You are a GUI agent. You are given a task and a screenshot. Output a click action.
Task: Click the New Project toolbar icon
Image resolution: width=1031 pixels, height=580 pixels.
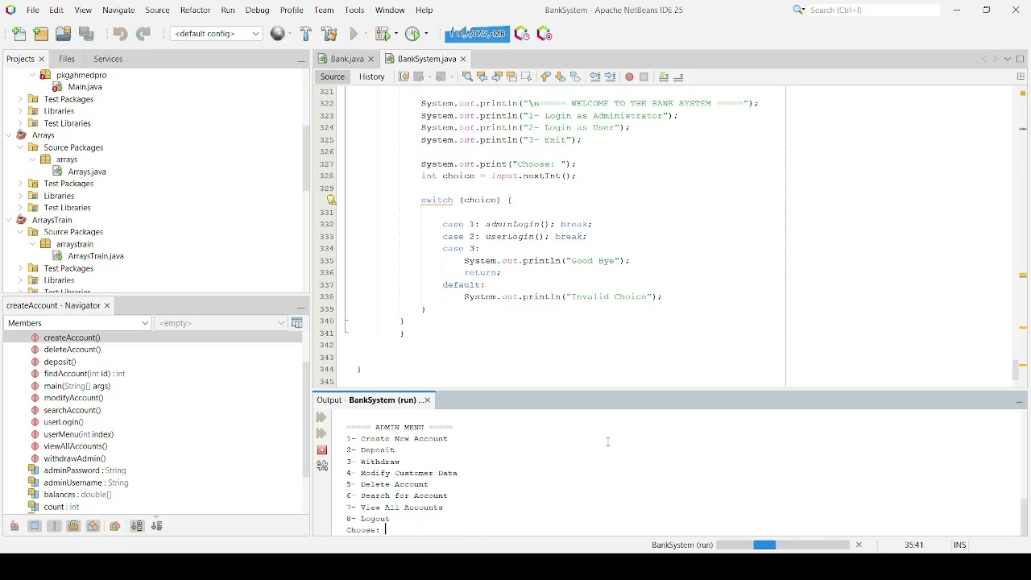click(41, 34)
